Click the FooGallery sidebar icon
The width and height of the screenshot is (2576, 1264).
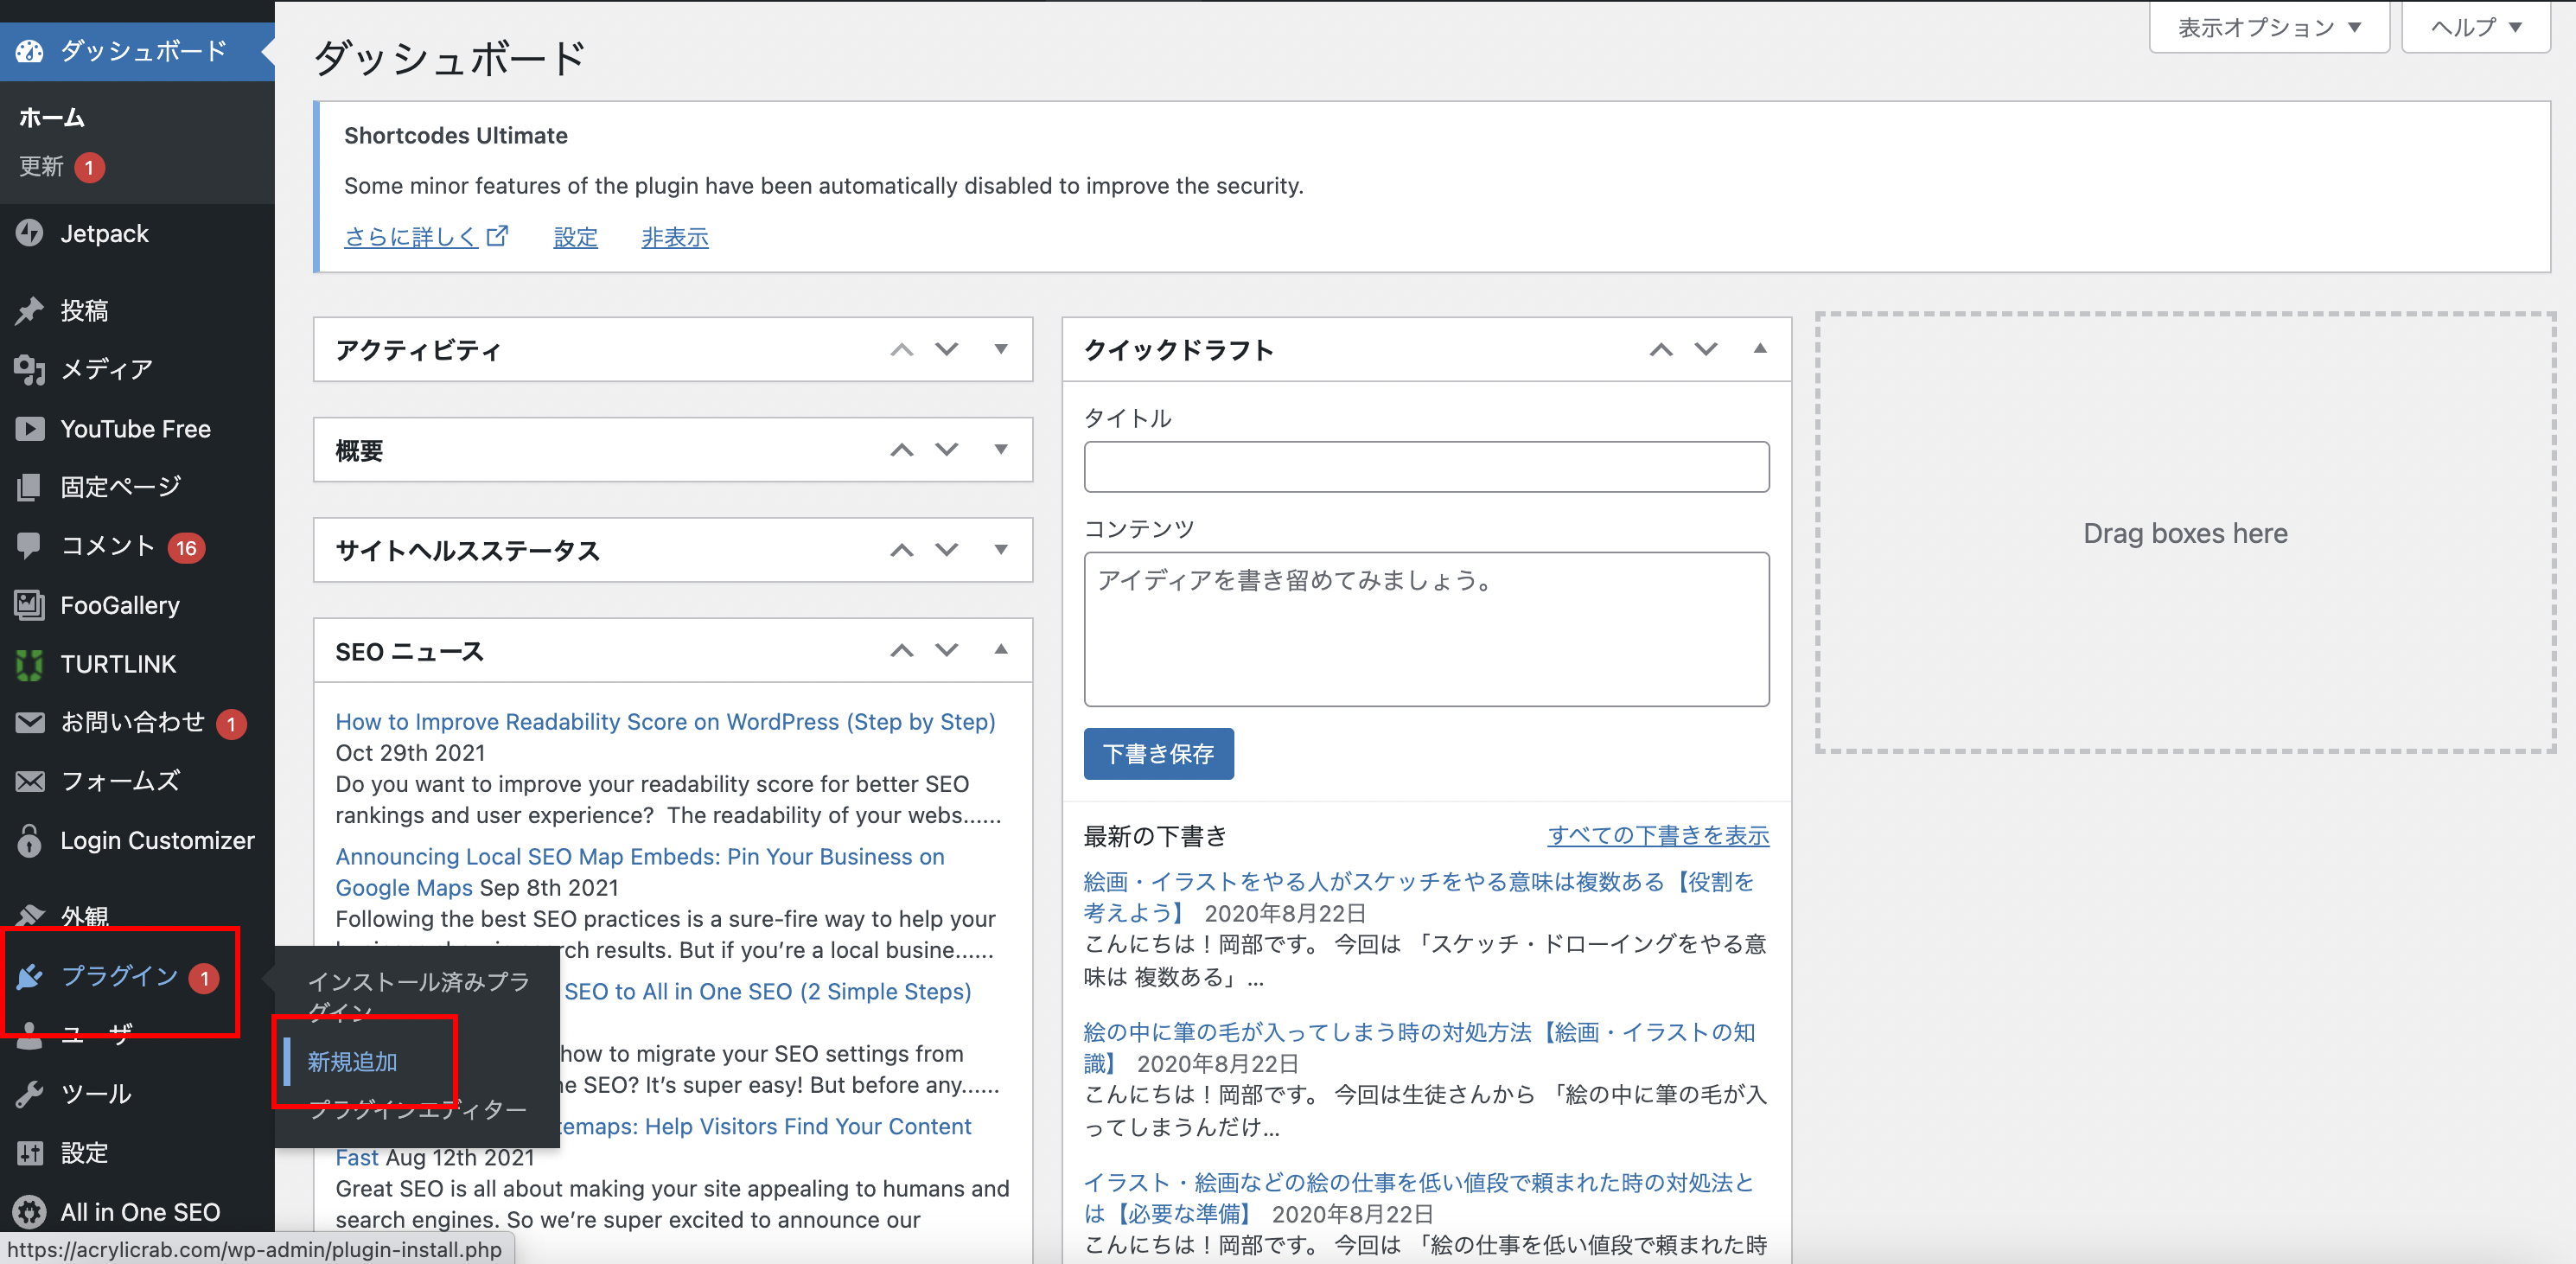30,605
